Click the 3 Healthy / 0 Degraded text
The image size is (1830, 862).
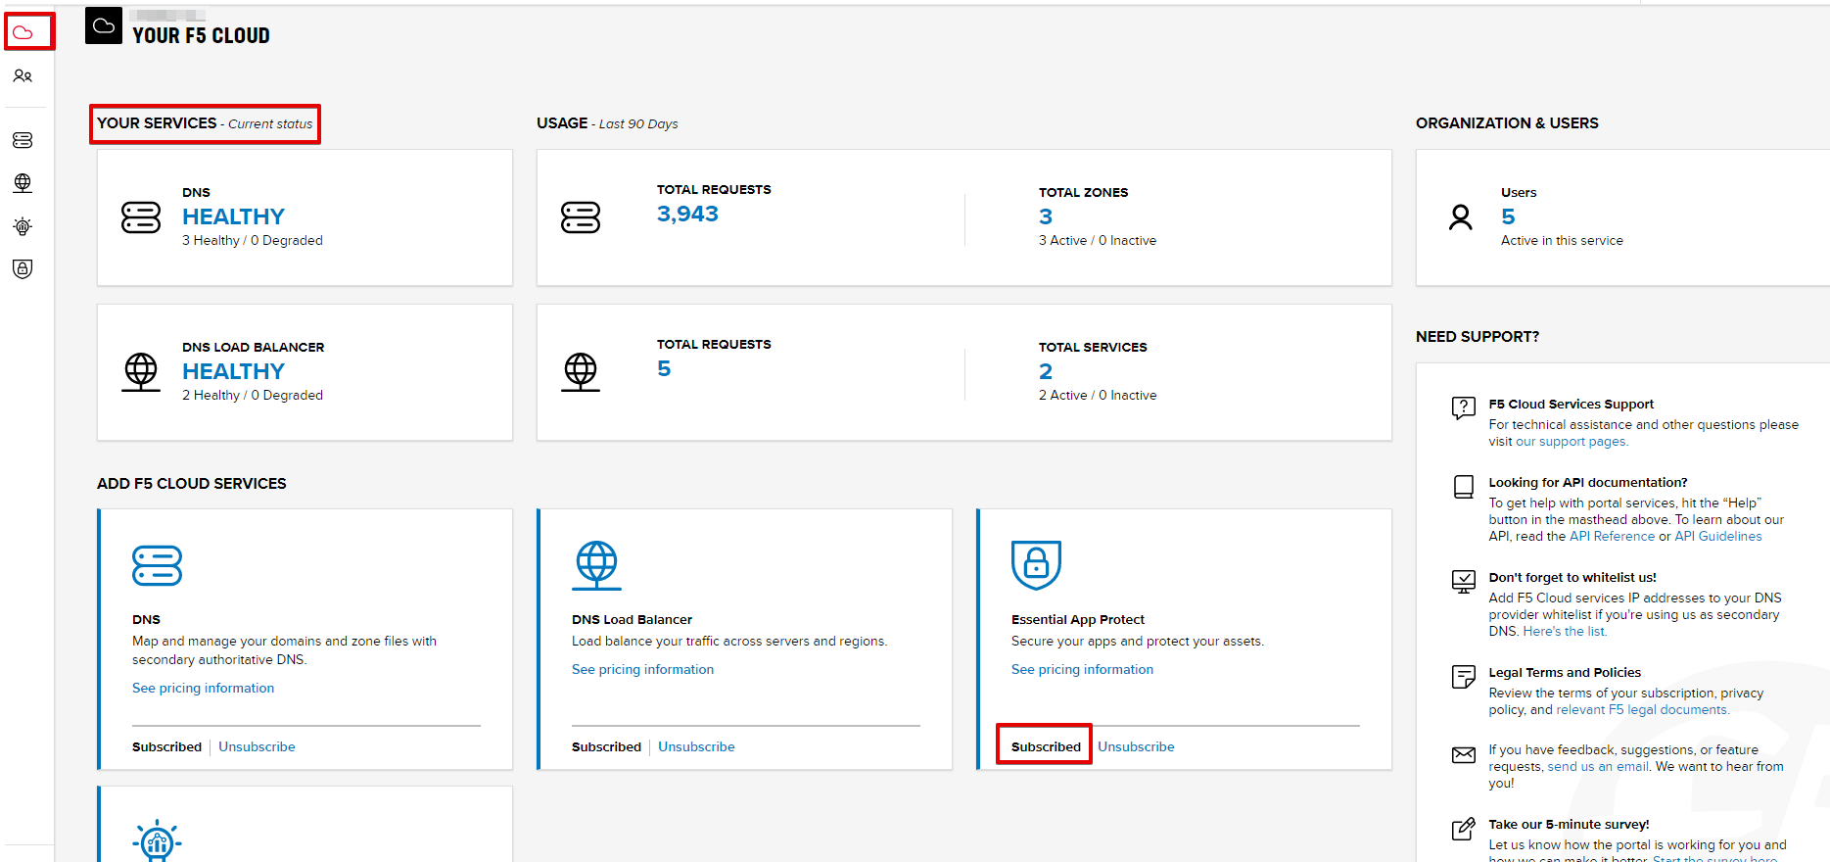coord(253,240)
